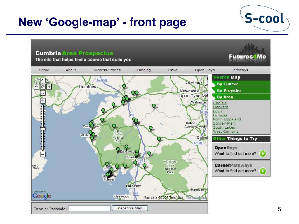Viewport: 299px width, 224px height.
Task: Open the Derwent area link
Action: (x=221, y=107)
